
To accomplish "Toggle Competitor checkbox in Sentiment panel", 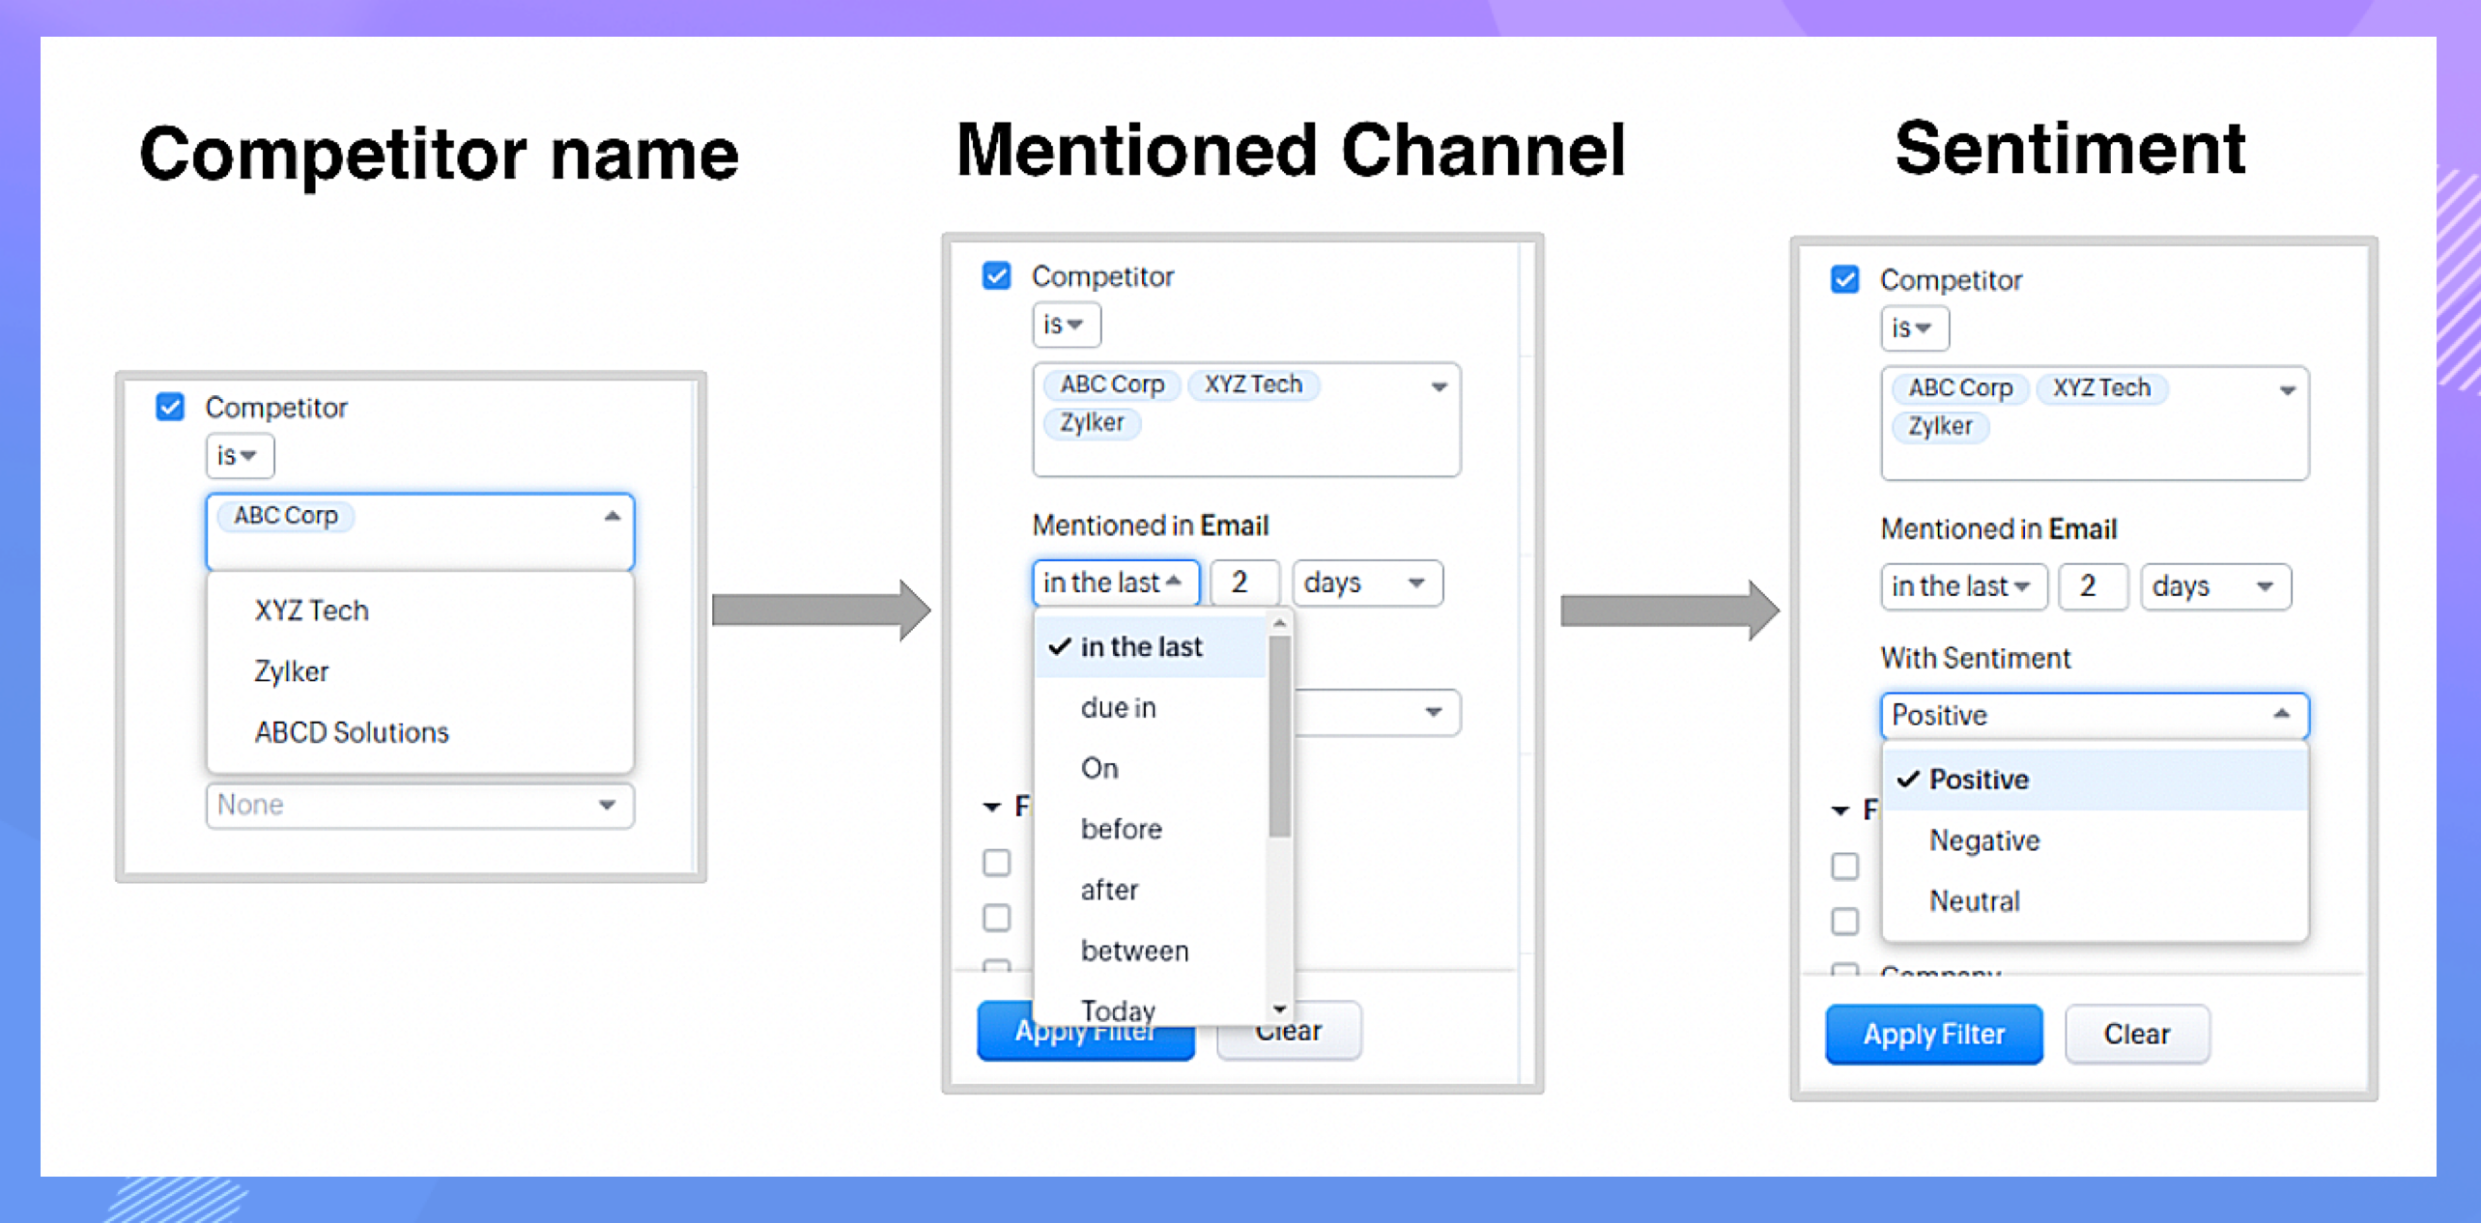I will point(1844,279).
